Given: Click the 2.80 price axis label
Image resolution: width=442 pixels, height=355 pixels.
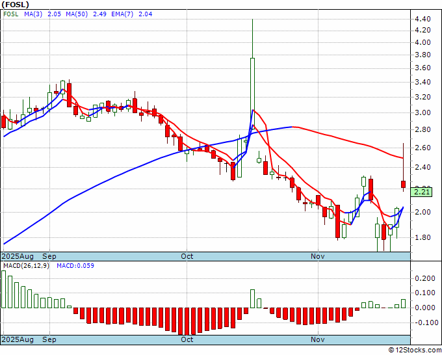Looking at the screenshot, I should click(422, 129).
